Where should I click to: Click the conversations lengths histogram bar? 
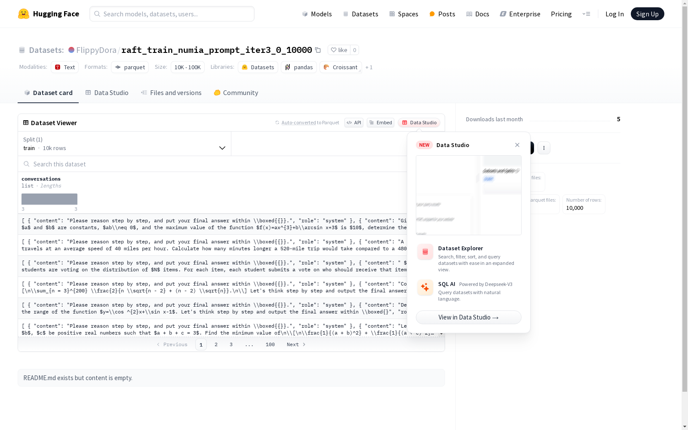tap(49, 199)
